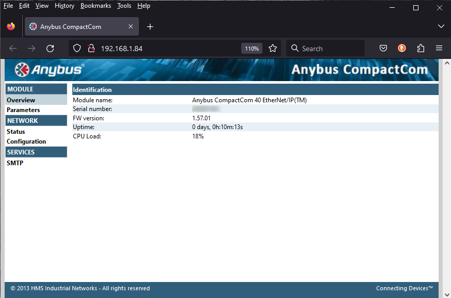Click the Firefox logo icon
451x298 pixels.
click(x=11, y=26)
